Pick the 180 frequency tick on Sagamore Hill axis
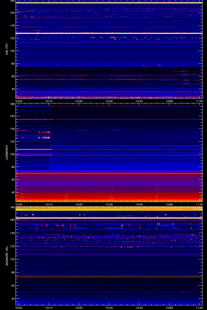The image size is (207, 310). pos(12,207)
